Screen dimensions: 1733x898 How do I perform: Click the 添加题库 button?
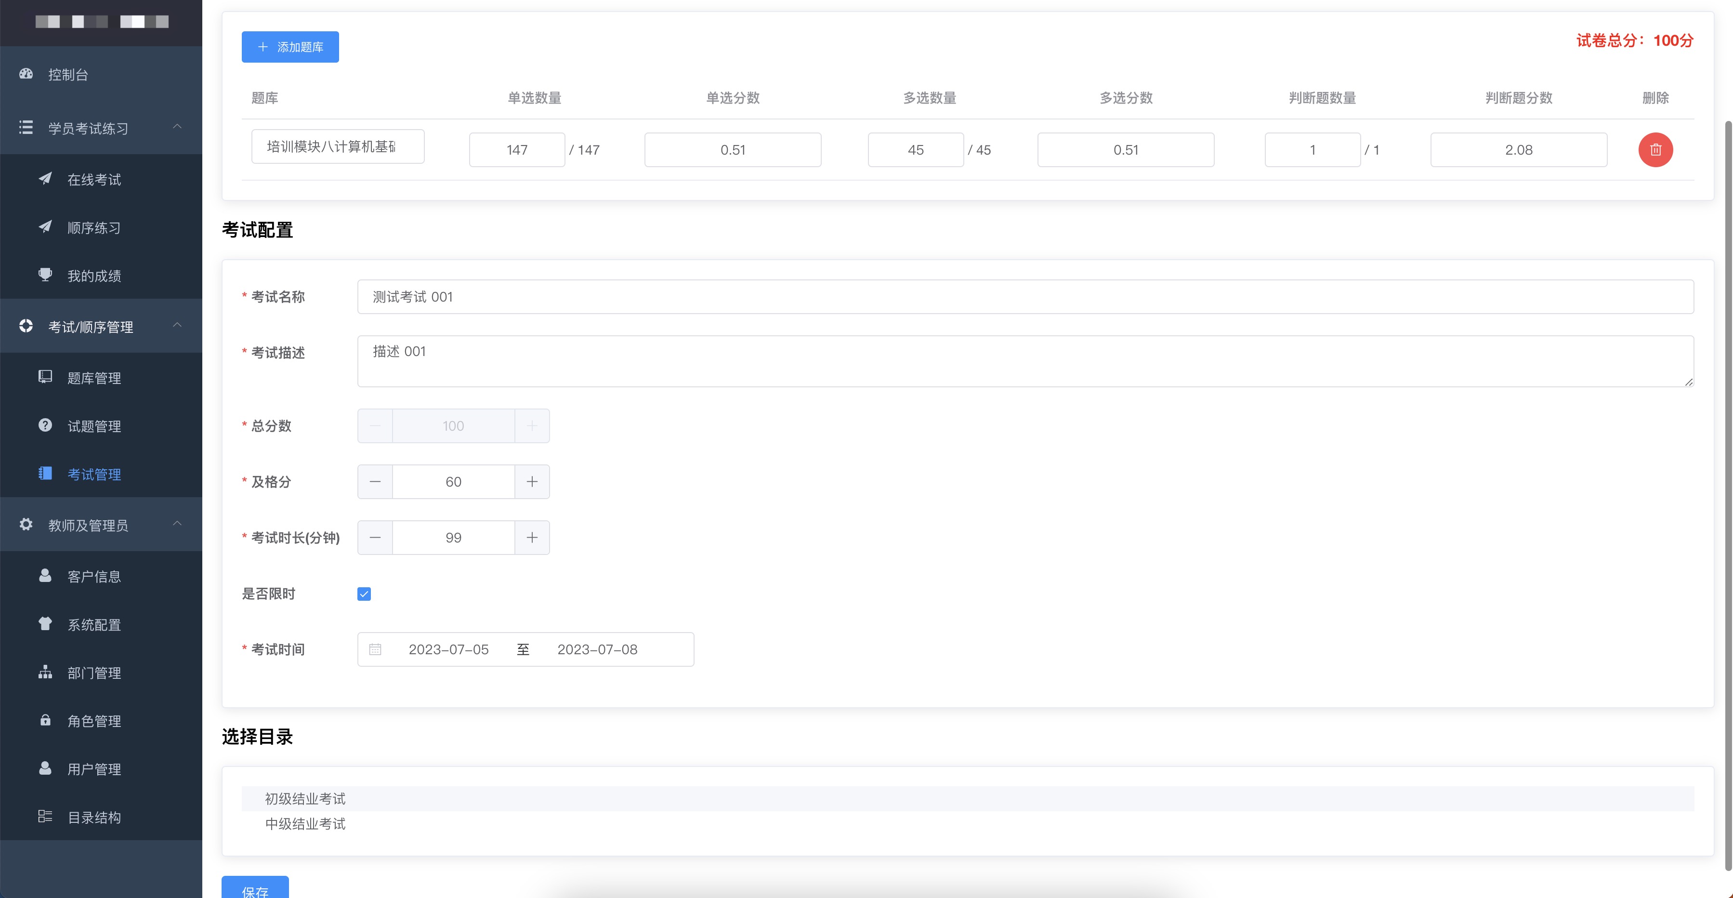(290, 46)
